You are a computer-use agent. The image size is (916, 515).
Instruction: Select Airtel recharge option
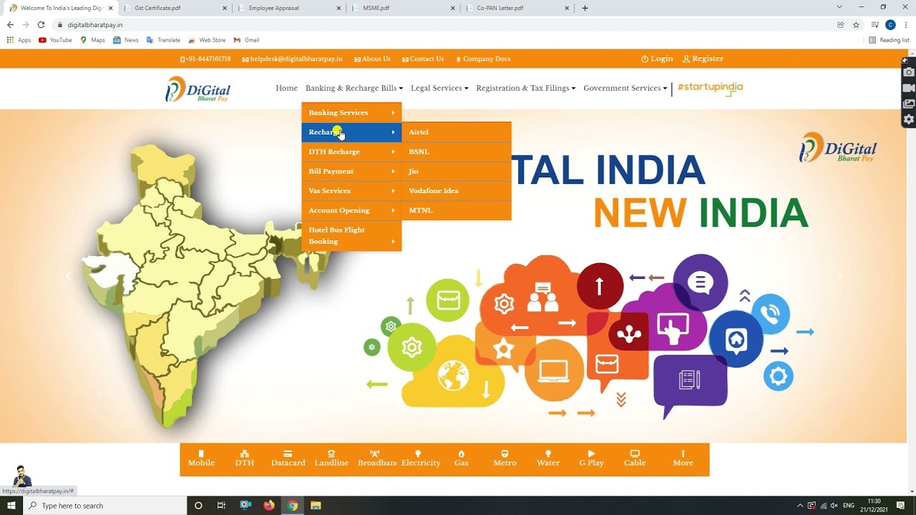457,132
